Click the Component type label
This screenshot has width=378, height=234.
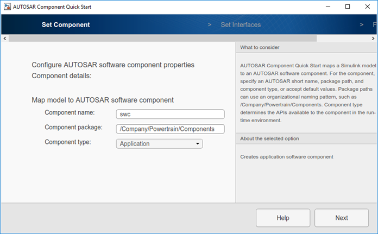coord(68,142)
